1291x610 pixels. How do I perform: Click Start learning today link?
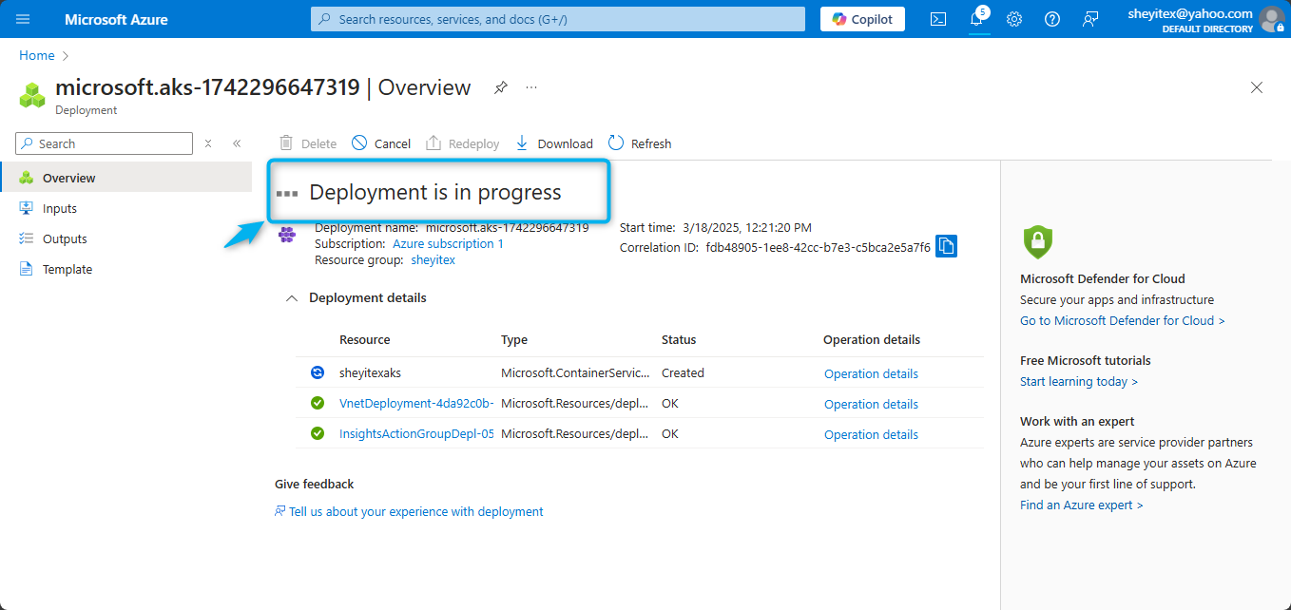tap(1079, 381)
